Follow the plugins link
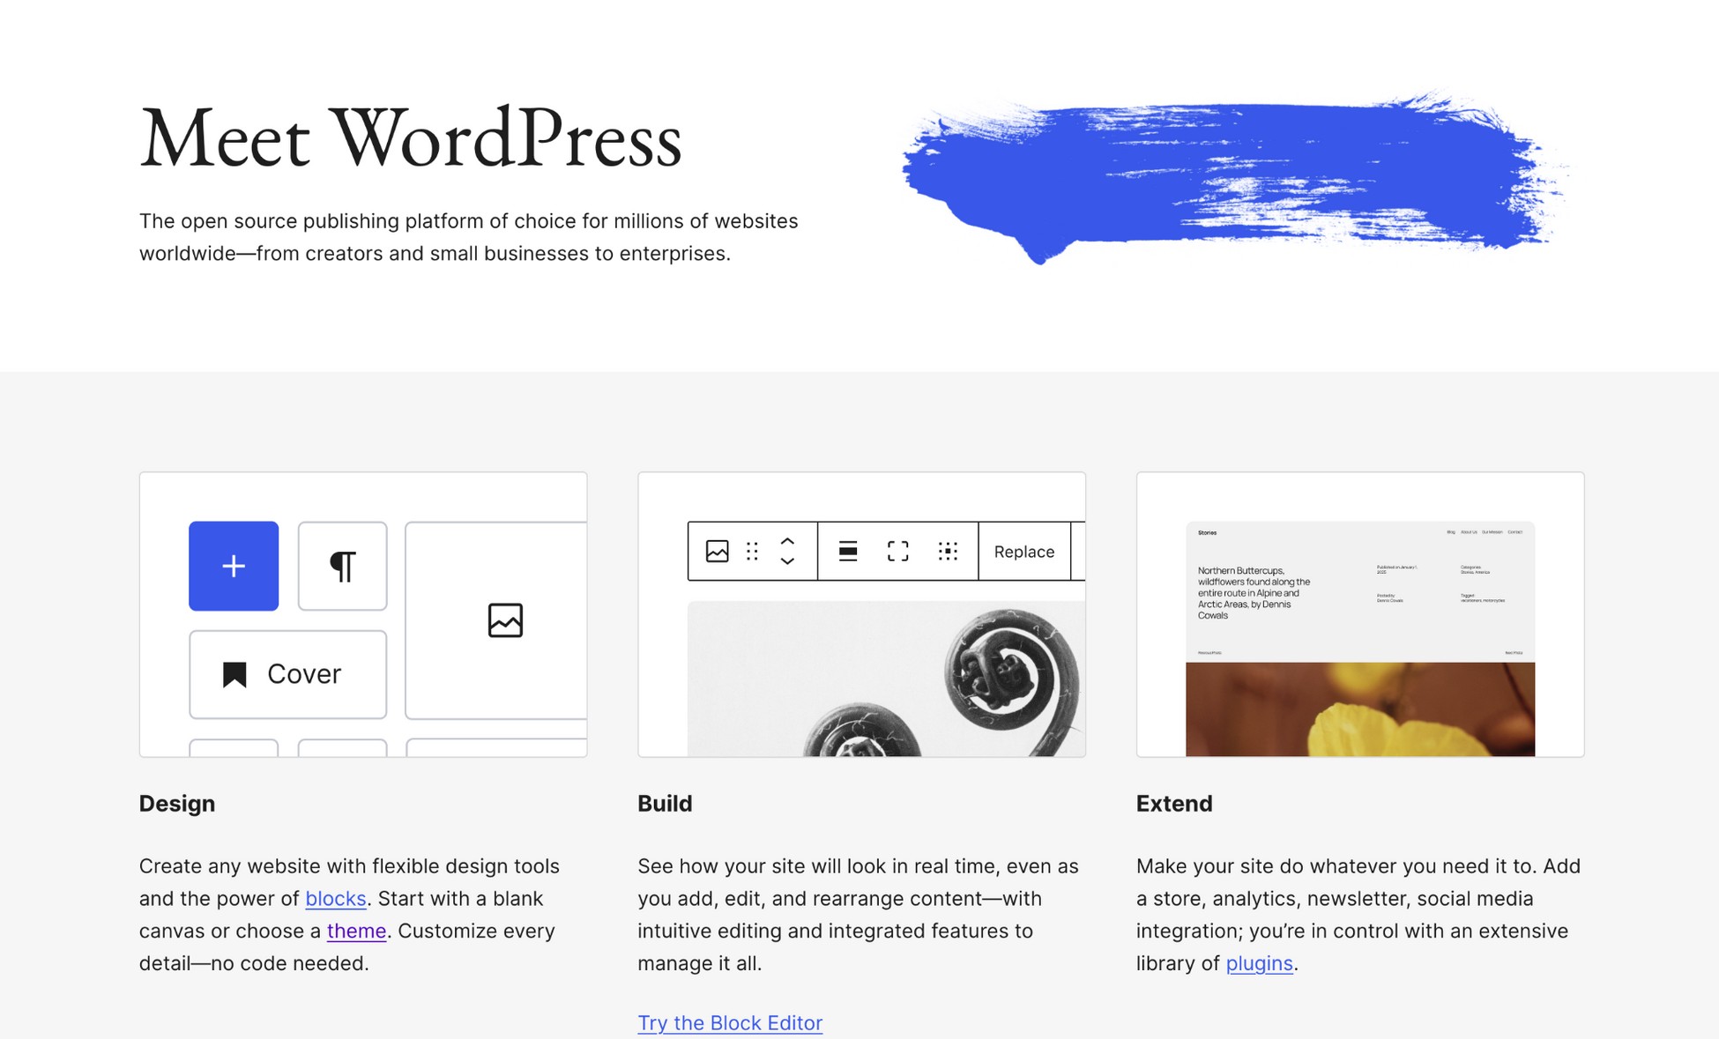This screenshot has height=1039, width=1719. 1259,964
